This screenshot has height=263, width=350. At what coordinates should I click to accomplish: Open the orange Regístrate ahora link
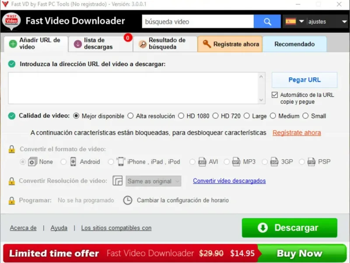coord(297,133)
